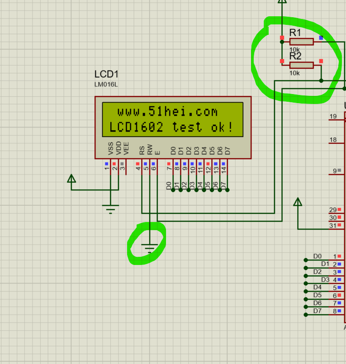This screenshot has width=346, height=364.
Task: Click the LM016L part name
Action: point(106,85)
